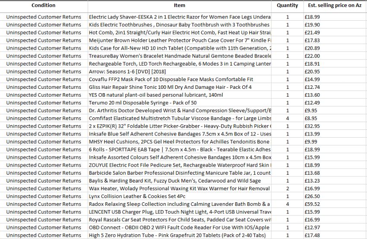Click the Covaflu FFP2 Mask item cell
This screenshot has height=239, width=367.
180,79
